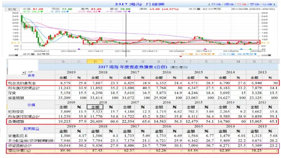Click the small dropdown arrow above 資產

[x=24, y=73]
